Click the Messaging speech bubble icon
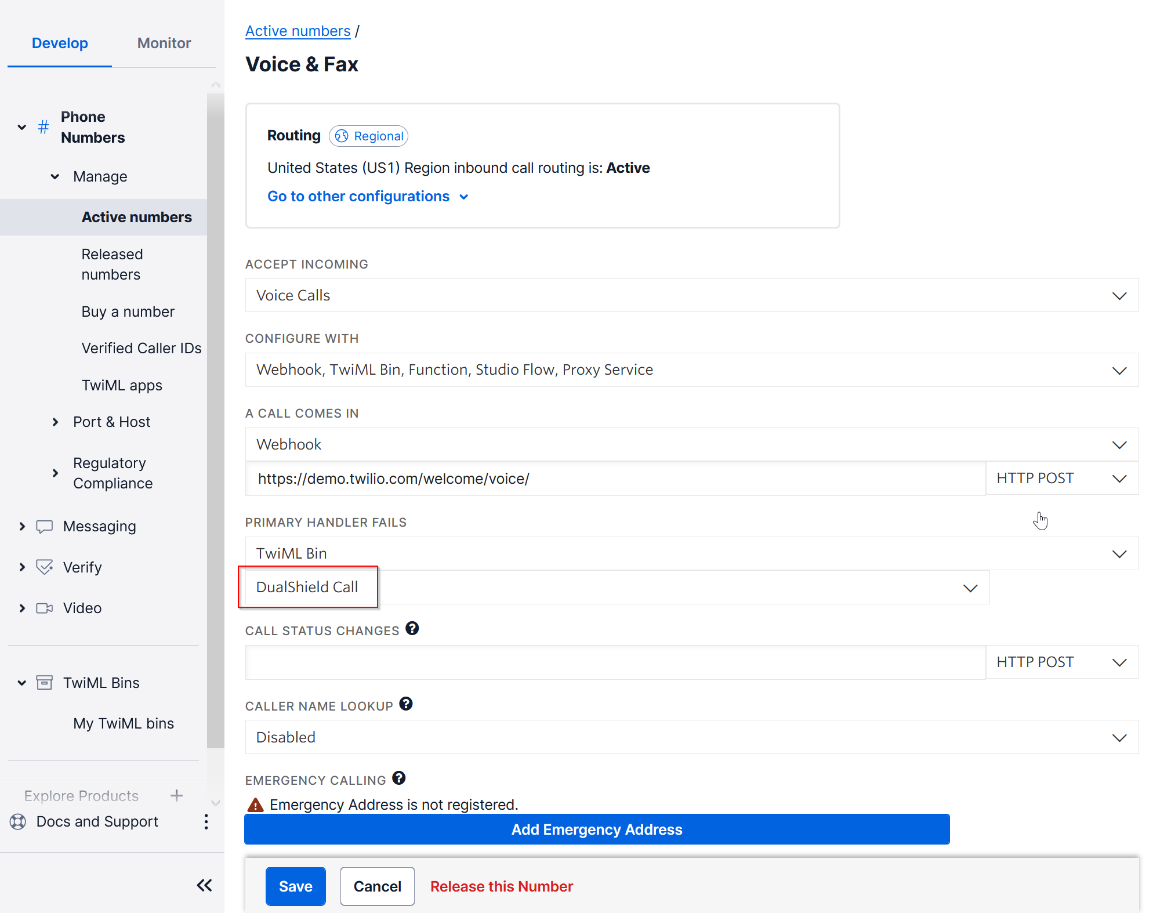This screenshot has width=1153, height=913. [45, 526]
